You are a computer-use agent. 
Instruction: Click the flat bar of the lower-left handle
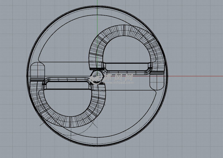coord(69,85)
